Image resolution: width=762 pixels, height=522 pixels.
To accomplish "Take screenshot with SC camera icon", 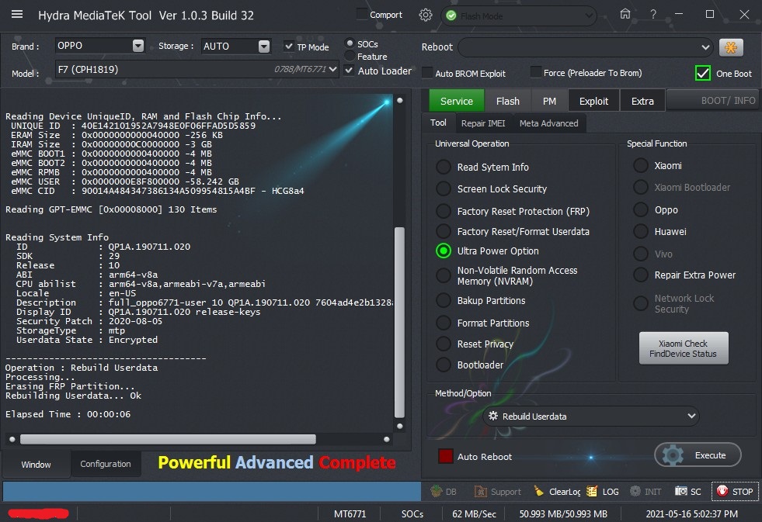I will (680, 492).
